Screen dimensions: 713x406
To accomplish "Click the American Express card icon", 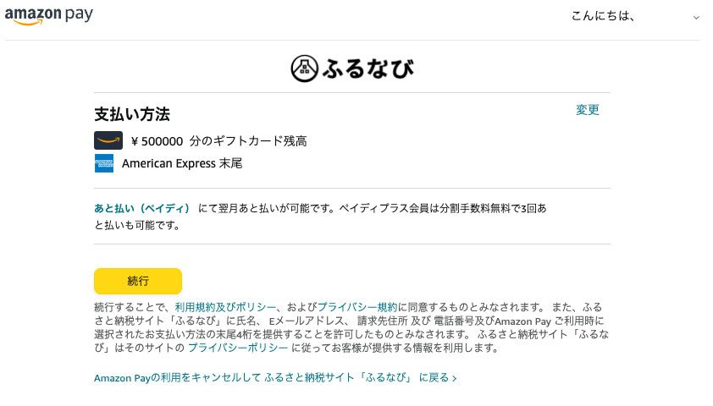I will 104,163.
